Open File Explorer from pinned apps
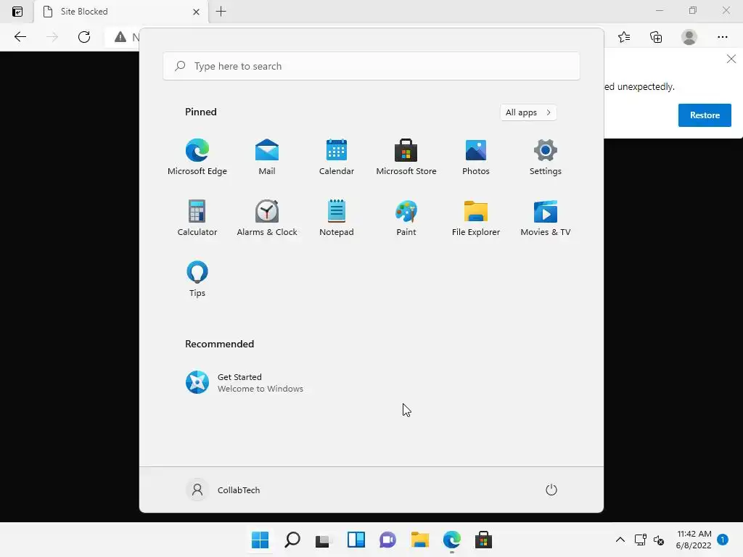743x557 pixels. click(x=476, y=218)
